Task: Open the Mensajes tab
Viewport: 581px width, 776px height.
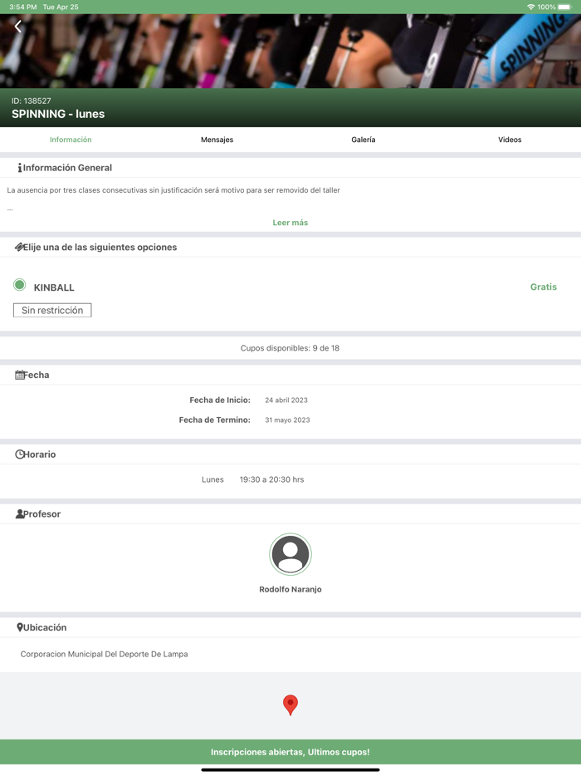Action: pyautogui.click(x=217, y=140)
